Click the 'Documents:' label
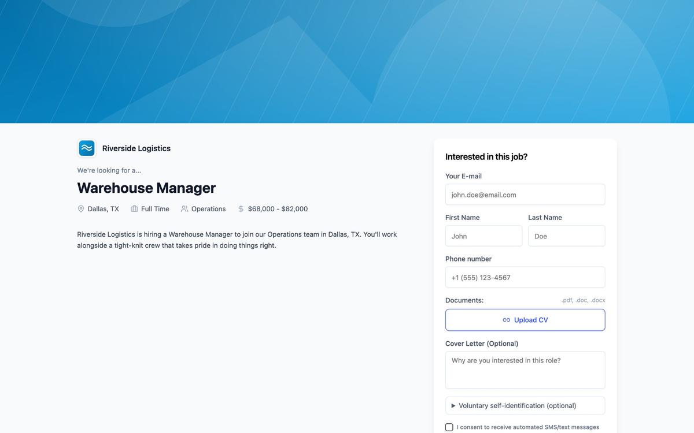 point(464,300)
